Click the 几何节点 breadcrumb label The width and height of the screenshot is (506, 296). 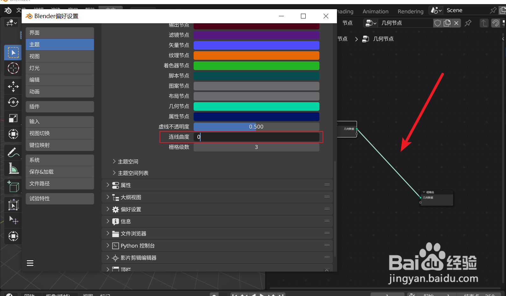[x=383, y=39]
